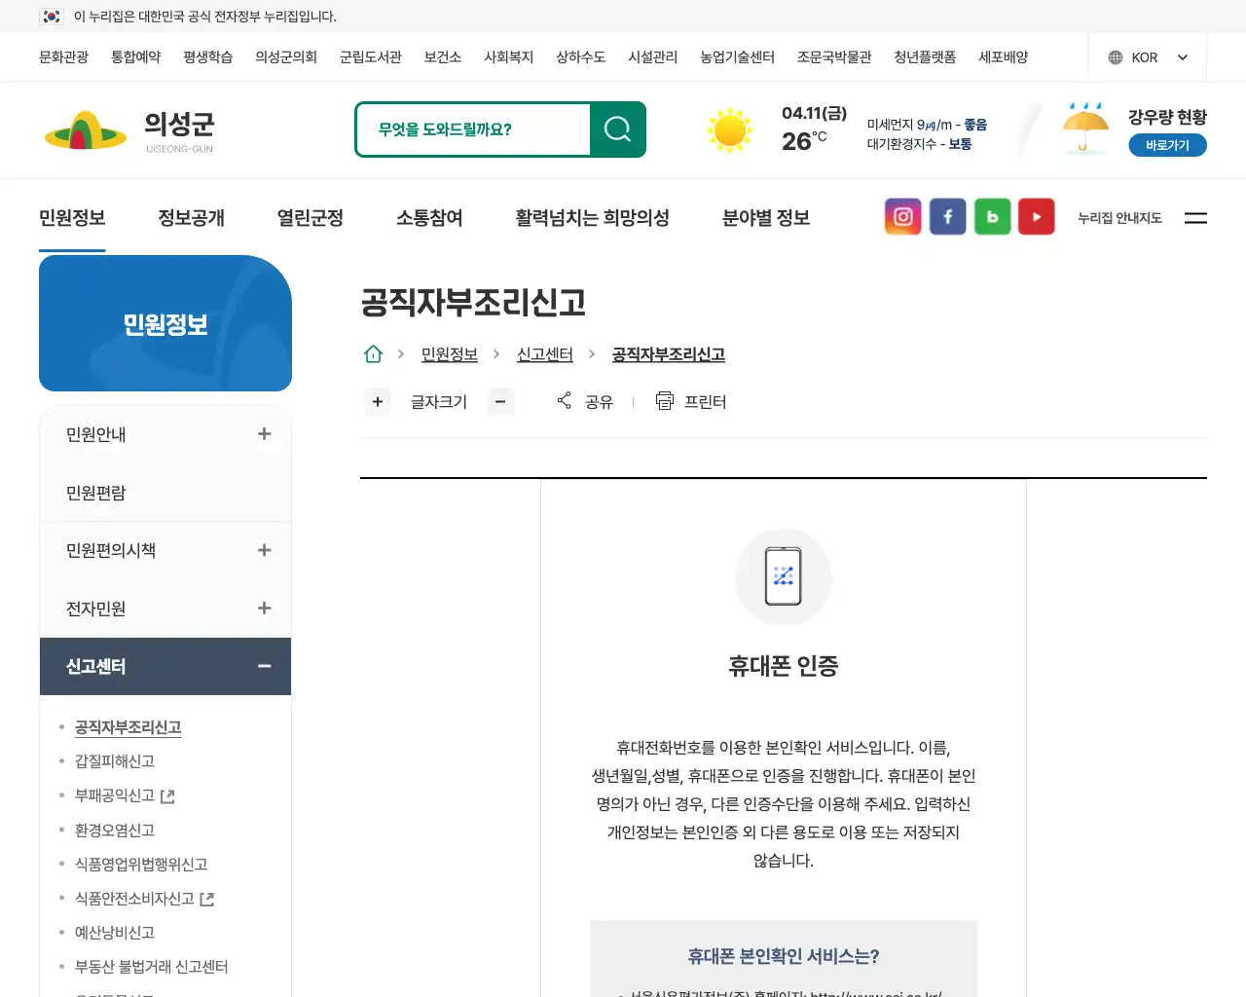Click the sun weather icon in the header
This screenshot has height=997, width=1246.
click(x=729, y=129)
